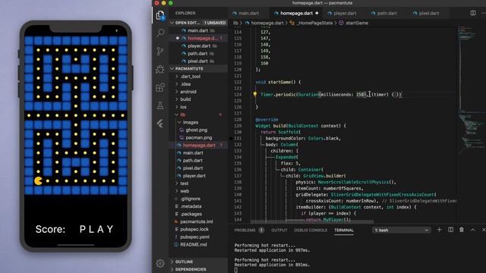Screen dimensions: 486x273
Task: Tap PLAY in the phone simulator
Action: [96, 229]
